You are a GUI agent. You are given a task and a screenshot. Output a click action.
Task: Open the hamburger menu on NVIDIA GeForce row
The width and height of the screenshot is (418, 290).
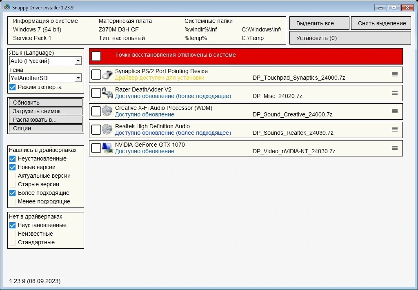pos(395,148)
